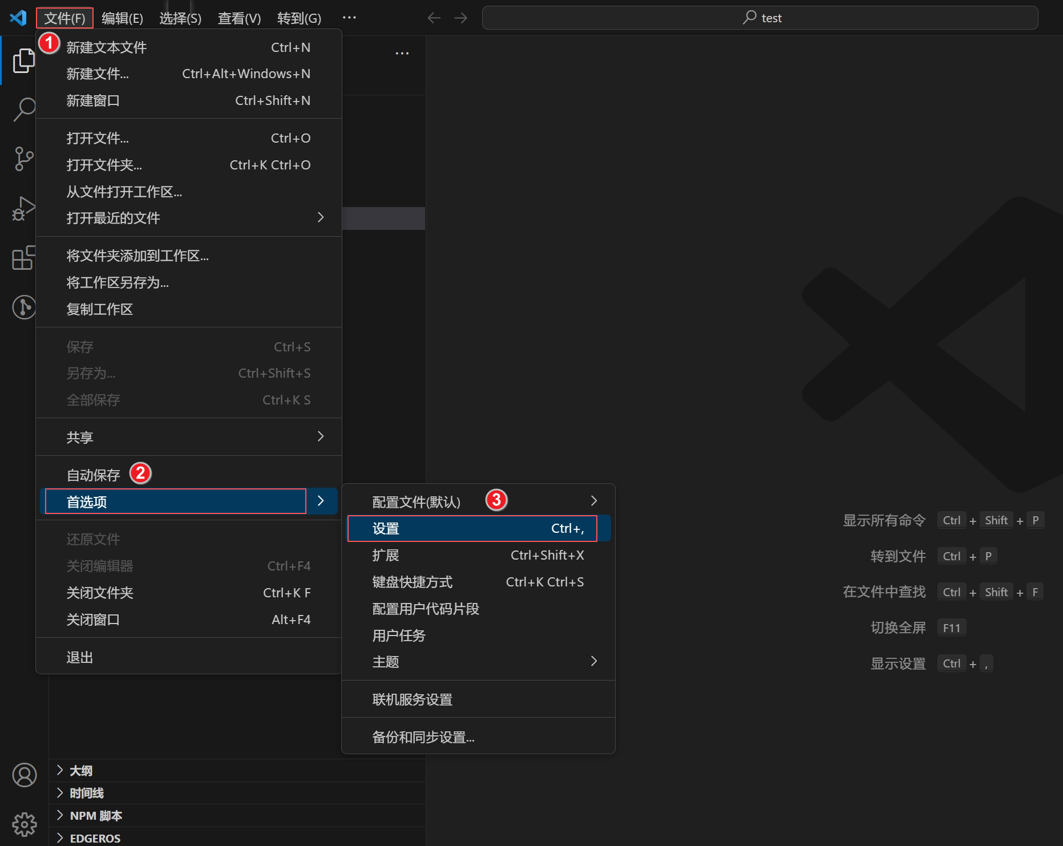Click the circular branch icon in activity bar
This screenshot has width=1063, height=846.
(x=23, y=307)
